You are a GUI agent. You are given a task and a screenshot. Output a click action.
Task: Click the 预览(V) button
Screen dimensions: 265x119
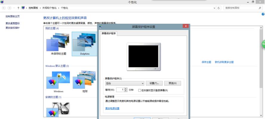coord(173,83)
